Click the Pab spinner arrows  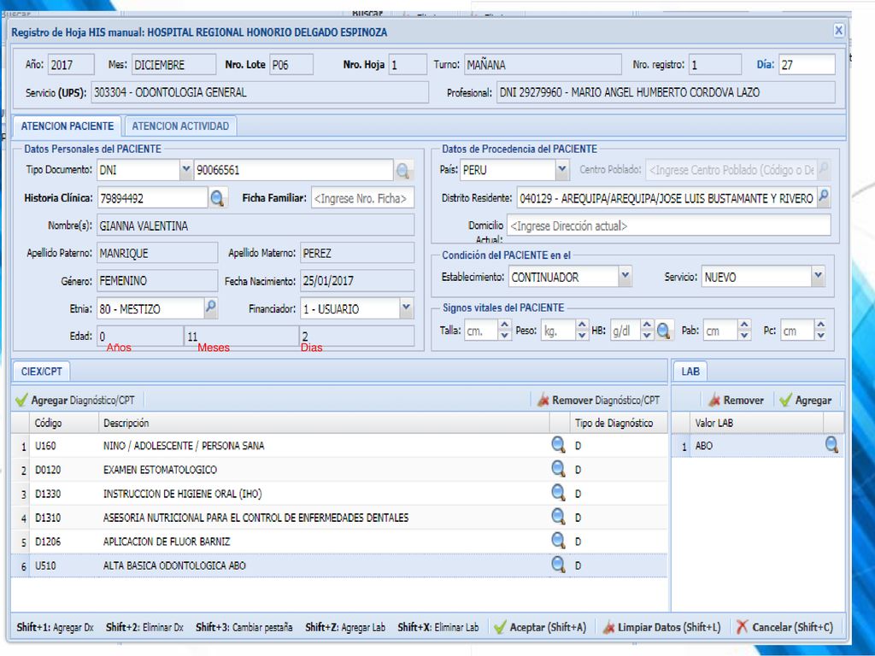click(x=744, y=331)
